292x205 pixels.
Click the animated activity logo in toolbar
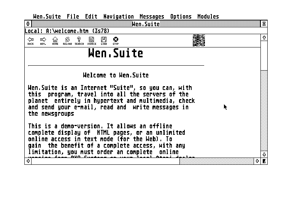[x=199, y=40]
